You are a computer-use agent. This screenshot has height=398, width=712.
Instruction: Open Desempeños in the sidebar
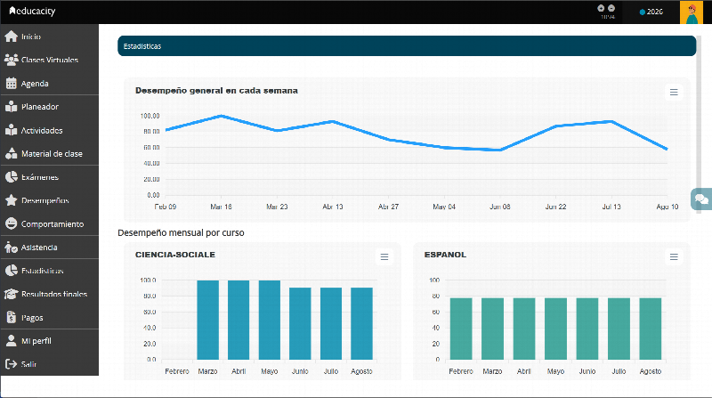pyautogui.click(x=50, y=200)
